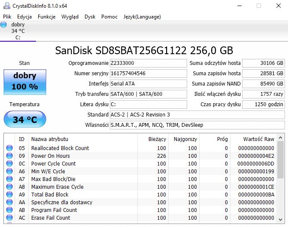Image resolution: width=288 pixels, height=227 pixels.
Task: Select the 'Erase Fail Count' attribute name
Action: [x=51, y=218]
